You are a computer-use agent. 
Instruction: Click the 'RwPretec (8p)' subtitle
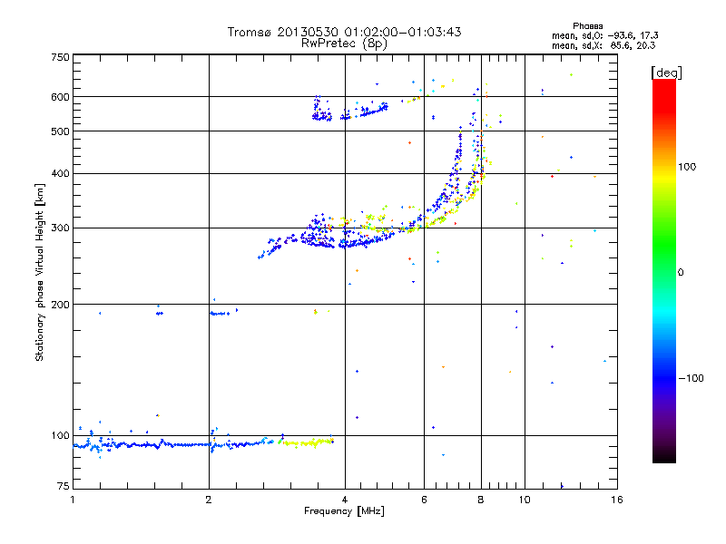point(344,44)
